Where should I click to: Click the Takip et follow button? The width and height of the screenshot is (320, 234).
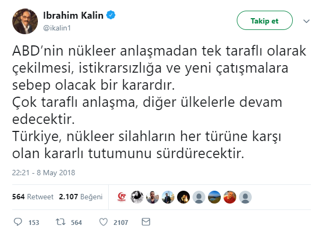click(265, 20)
